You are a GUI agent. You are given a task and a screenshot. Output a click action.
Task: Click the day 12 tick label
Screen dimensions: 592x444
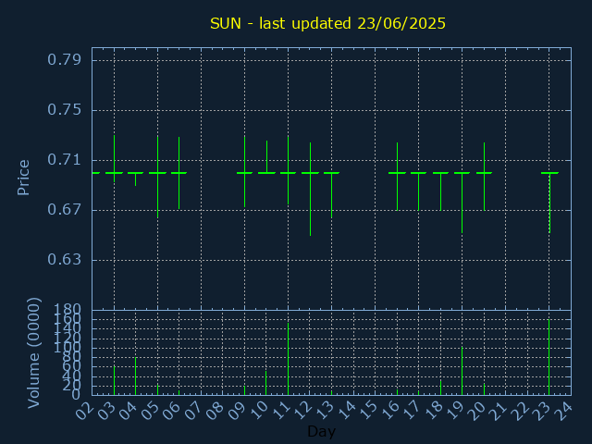click(x=302, y=411)
